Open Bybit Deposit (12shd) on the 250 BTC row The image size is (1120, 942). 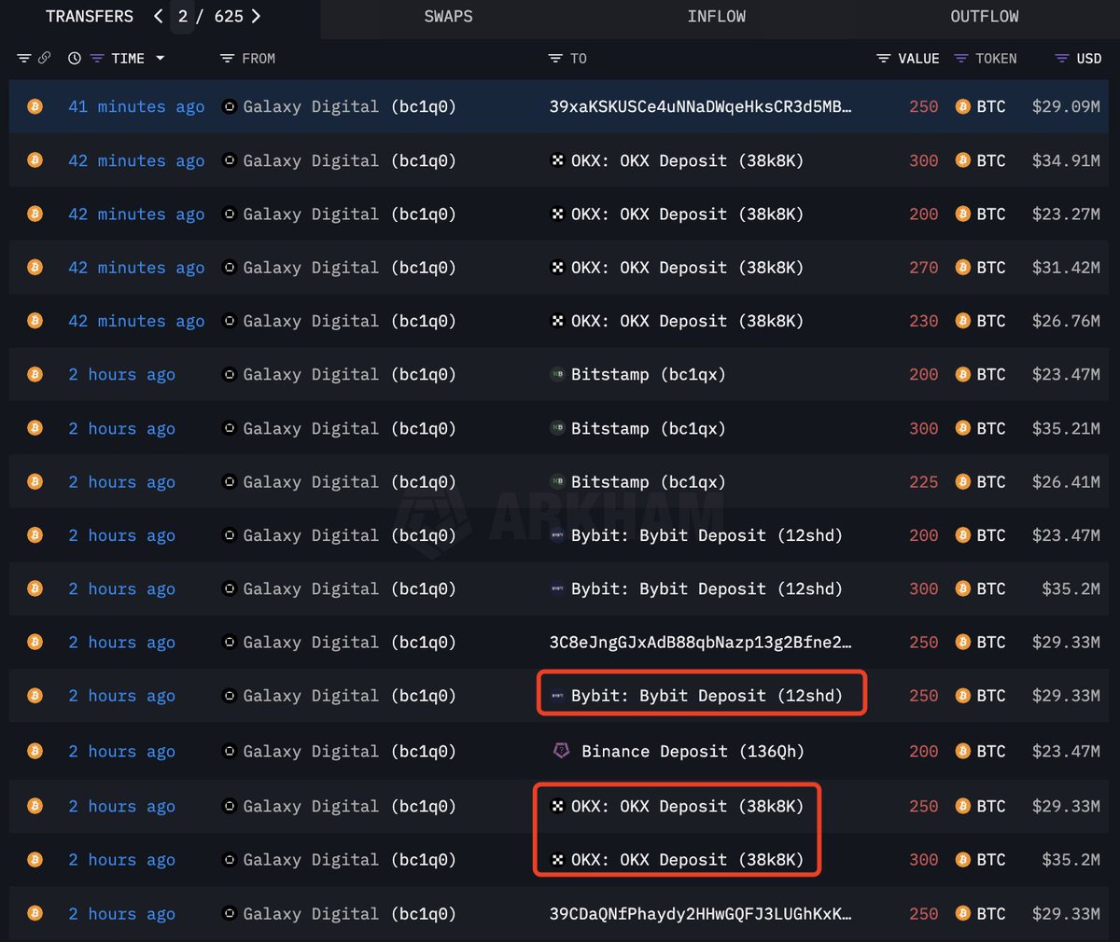tap(707, 696)
